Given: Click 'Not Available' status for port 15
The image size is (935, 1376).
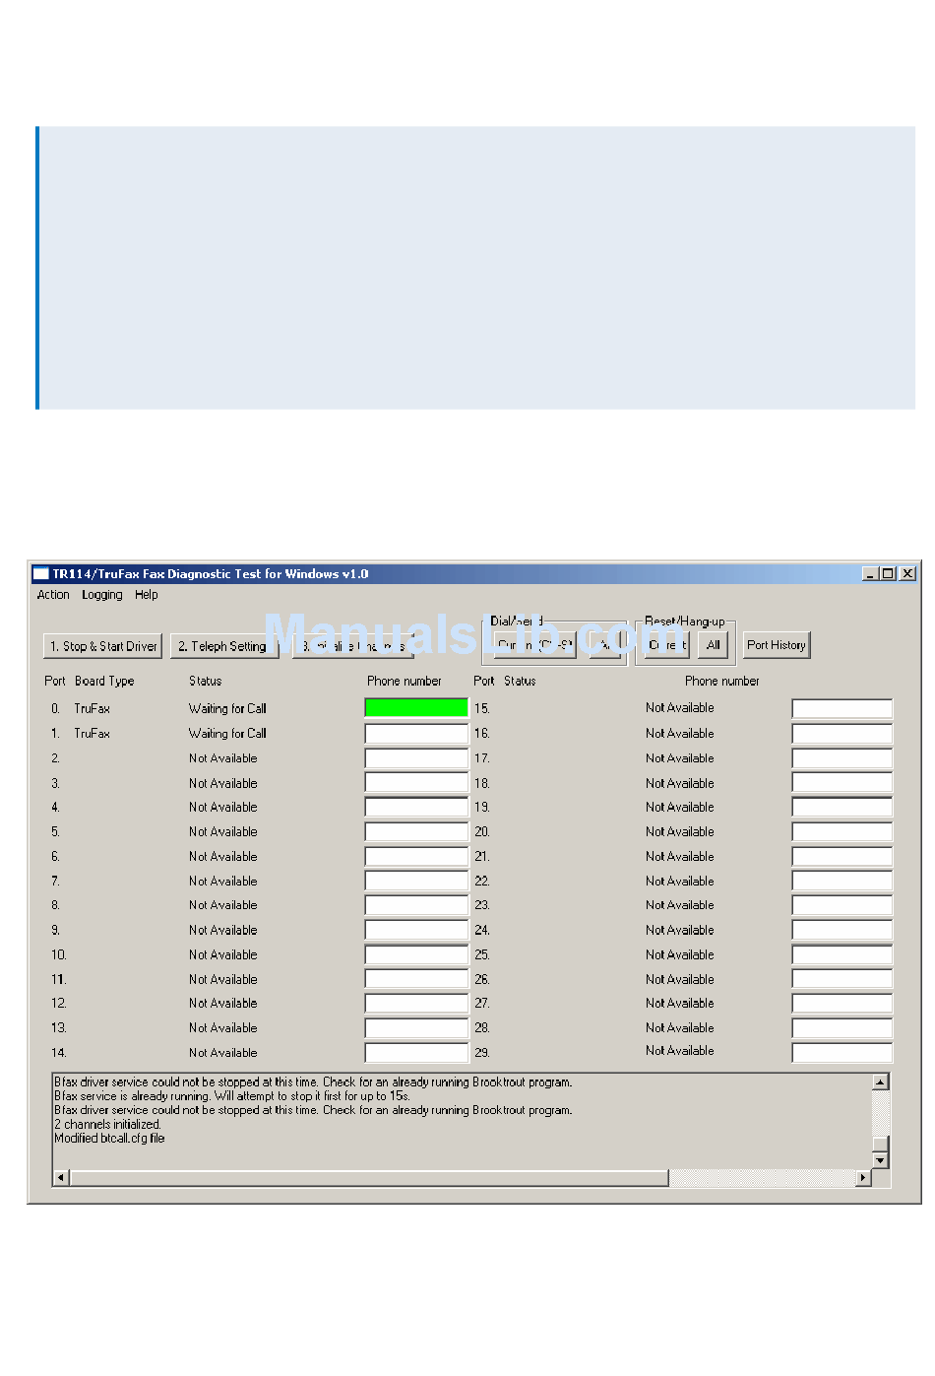Looking at the screenshot, I should pos(680,707).
